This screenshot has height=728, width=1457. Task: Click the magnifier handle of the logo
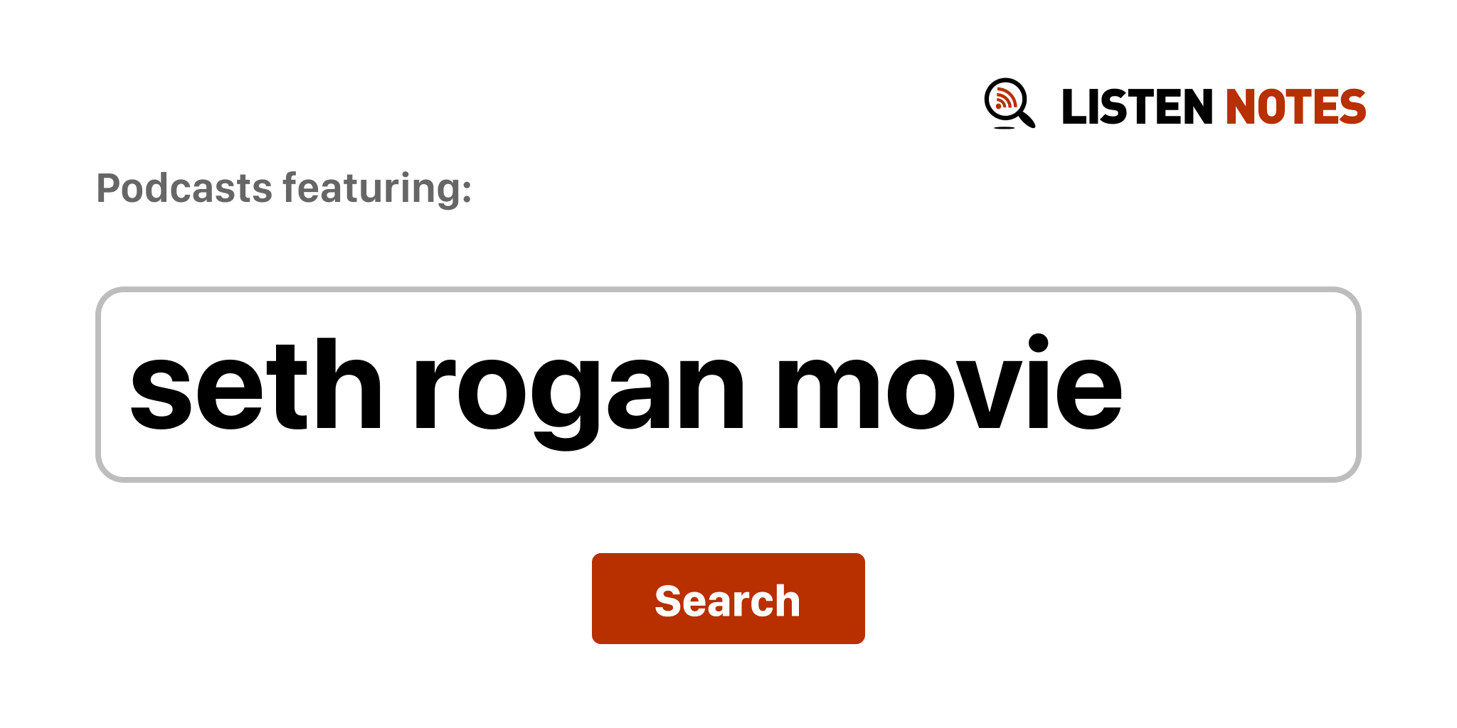click(x=1027, y=118)
